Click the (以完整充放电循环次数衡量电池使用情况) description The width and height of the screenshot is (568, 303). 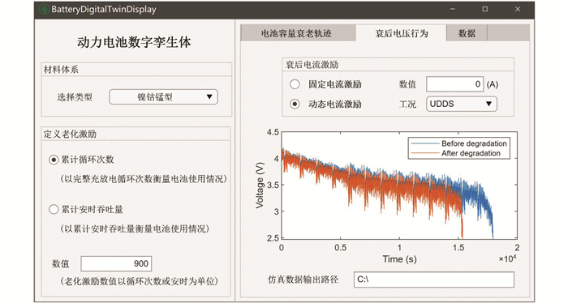[144, 179]
